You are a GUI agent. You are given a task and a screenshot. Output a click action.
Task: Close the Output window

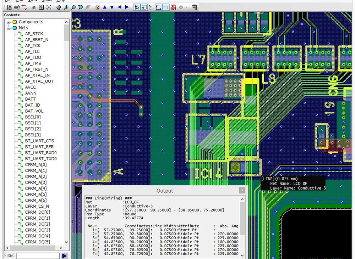tap(242, 191)
